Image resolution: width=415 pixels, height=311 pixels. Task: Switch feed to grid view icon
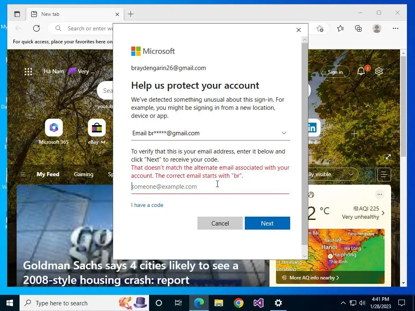[x=369, y=175]
